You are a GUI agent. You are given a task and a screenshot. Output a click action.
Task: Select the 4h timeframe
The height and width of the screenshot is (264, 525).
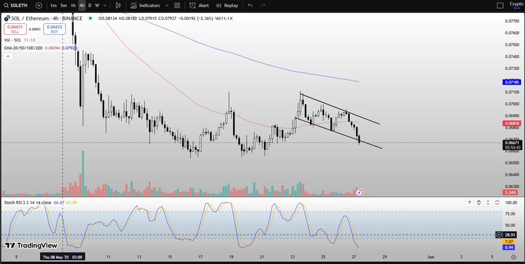[82, 5]
